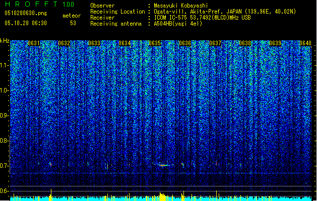Screen dimensions: 317x201
Task: Click the 0634 time marker
Action: (124, 43)
